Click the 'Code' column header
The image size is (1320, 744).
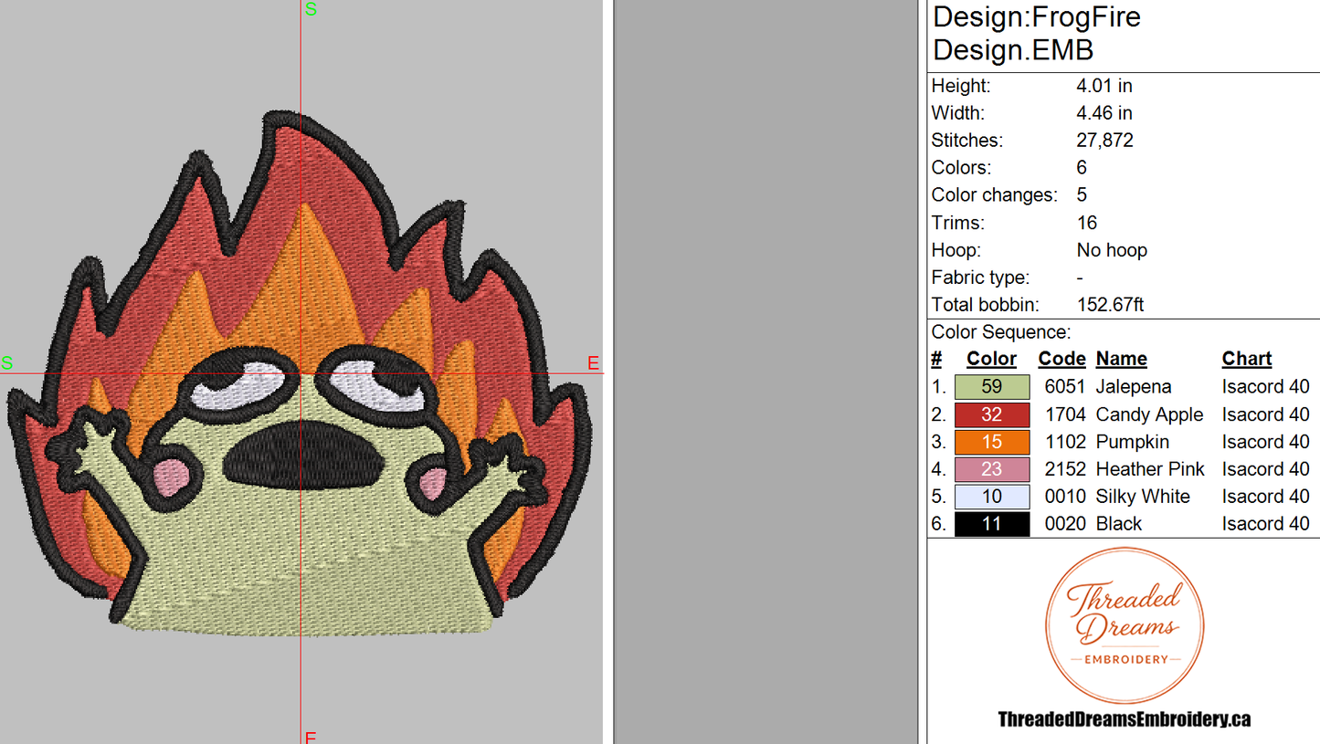[1061, 359]
